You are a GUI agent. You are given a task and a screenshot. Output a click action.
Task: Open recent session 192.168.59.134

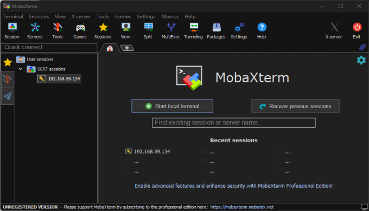click(152, 151)
